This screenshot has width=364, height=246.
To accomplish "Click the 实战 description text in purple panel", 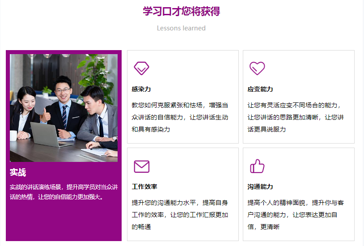I will tap(64, 192).
